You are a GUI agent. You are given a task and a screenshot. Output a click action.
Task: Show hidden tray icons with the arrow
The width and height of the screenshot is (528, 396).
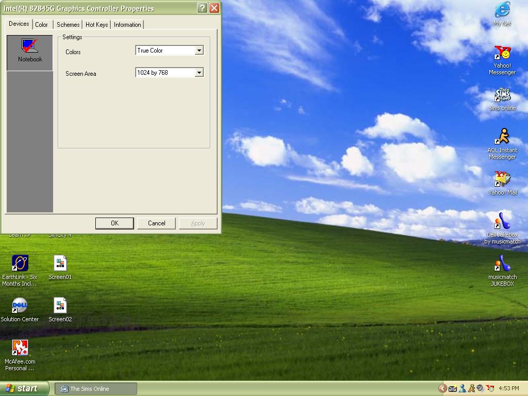pyautogui.click(x=442, y=389)
